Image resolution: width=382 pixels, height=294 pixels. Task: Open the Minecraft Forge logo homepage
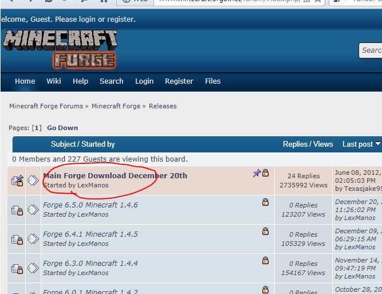60,49
